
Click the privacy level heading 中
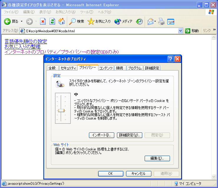tap(76, 94)
